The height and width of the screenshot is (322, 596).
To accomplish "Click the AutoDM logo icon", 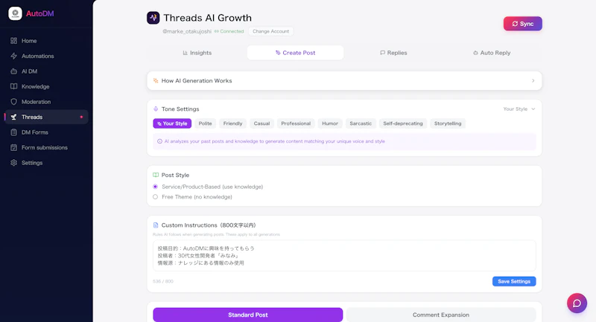I will point(15,13).
